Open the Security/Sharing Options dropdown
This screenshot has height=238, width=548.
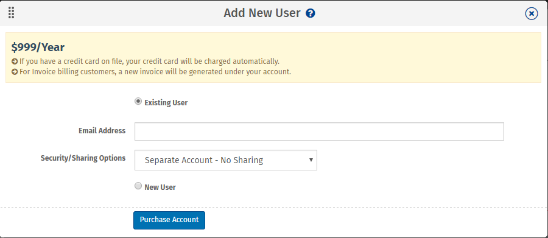[x=226, y=160]
